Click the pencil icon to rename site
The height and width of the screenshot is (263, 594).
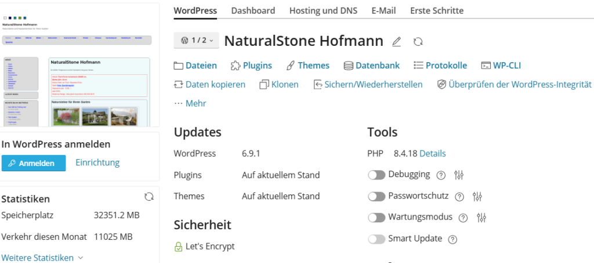pos(397,41)
